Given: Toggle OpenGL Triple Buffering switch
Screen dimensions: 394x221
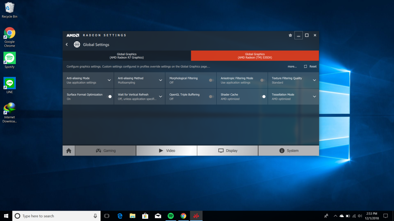Looking at the screenshot, I should pyautogui.click(x=211, y=96).
